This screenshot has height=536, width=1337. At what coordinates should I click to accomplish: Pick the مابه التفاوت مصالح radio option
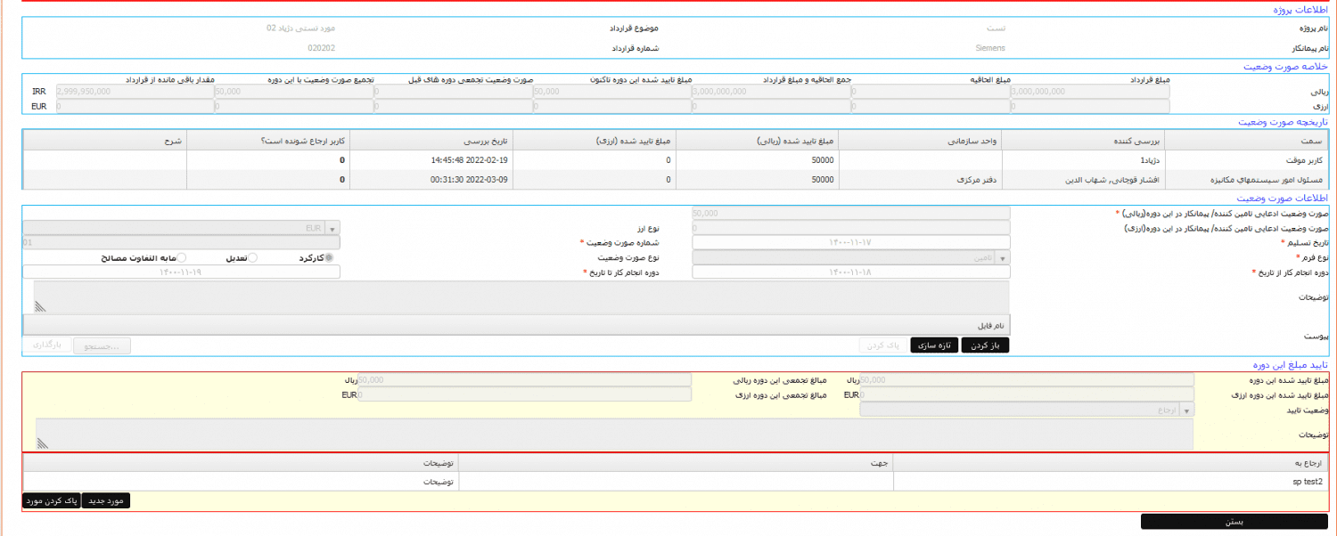point(184,257)
